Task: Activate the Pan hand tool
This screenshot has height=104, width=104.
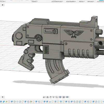Action: coord(50,97)
